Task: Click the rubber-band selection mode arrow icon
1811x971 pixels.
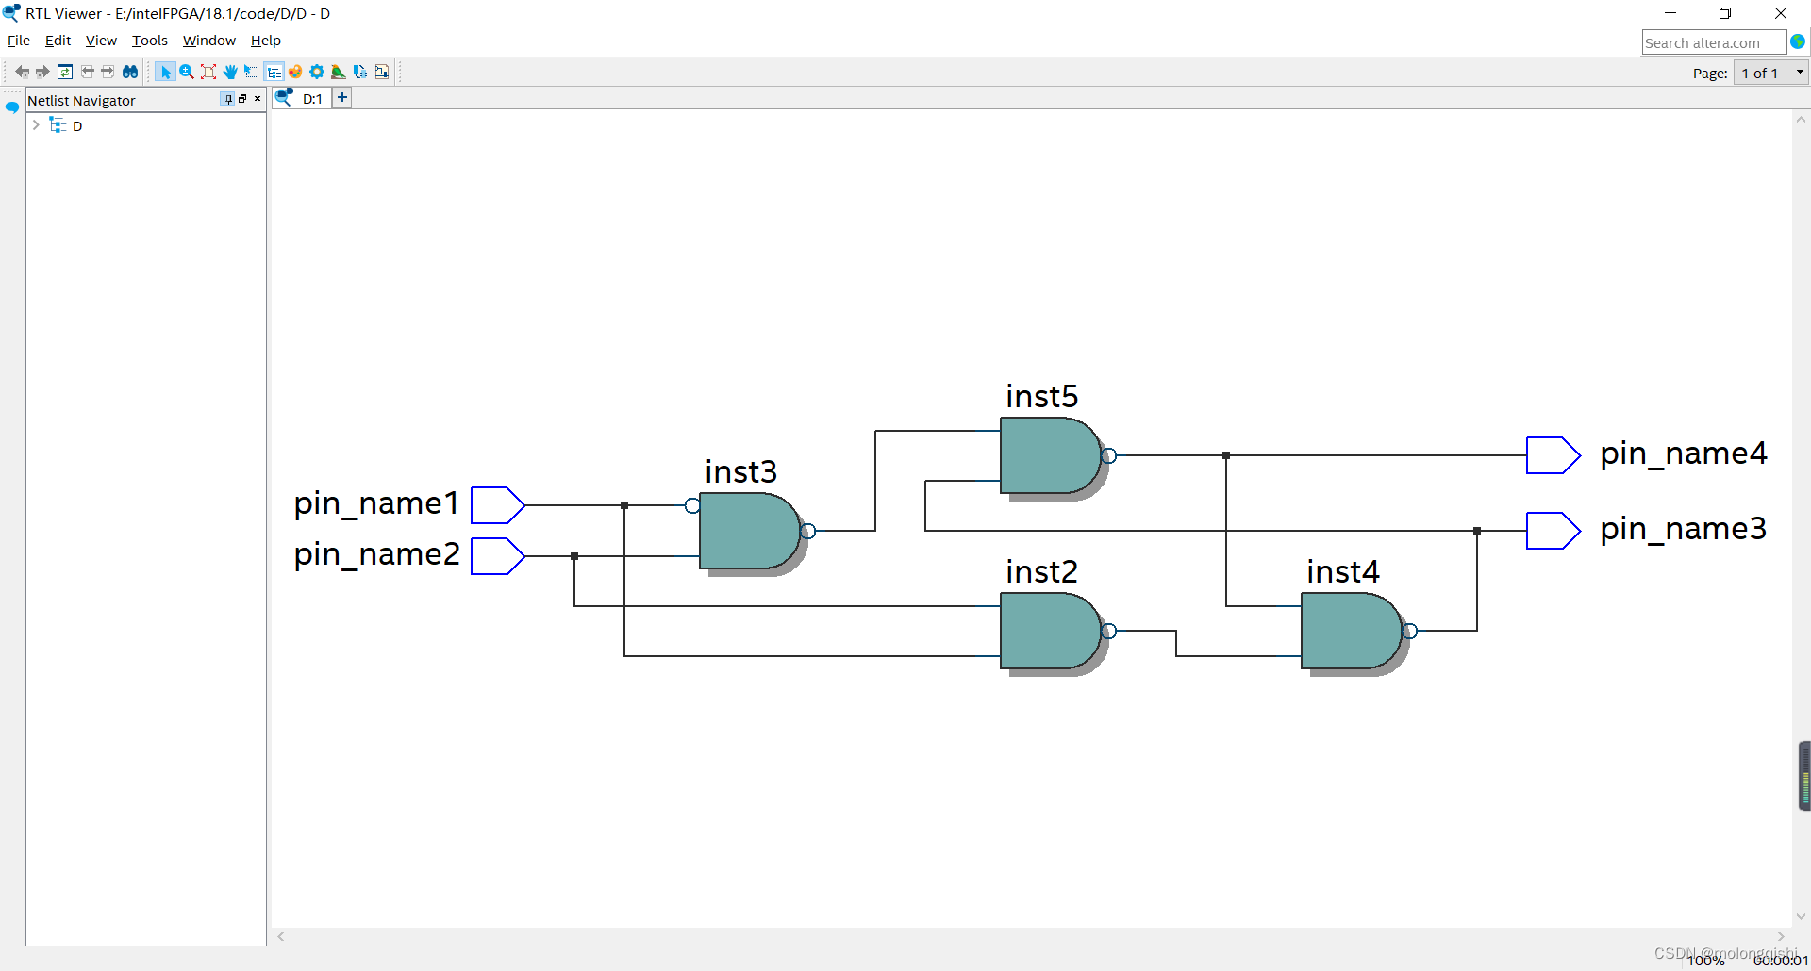Action: pos(251,72)
